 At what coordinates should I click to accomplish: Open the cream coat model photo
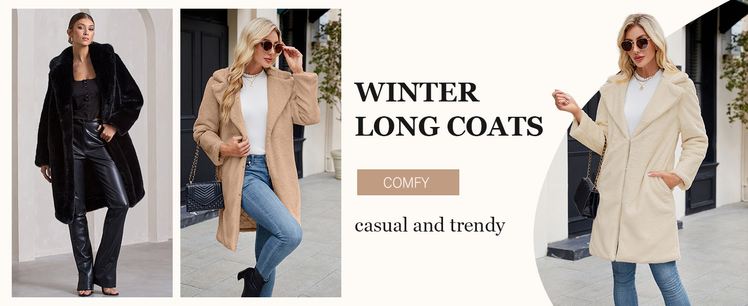click(x=641, y=153)
